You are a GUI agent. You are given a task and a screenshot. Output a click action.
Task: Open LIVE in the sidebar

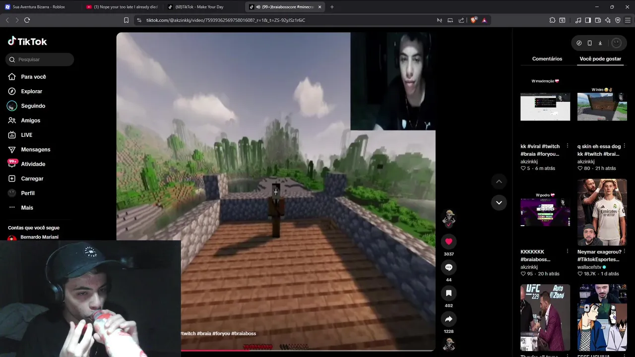26,135
